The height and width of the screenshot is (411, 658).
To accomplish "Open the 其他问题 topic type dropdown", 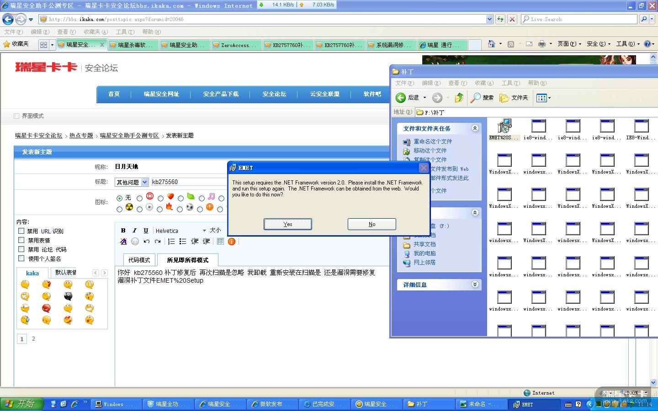I will click(x=132, y=182).
